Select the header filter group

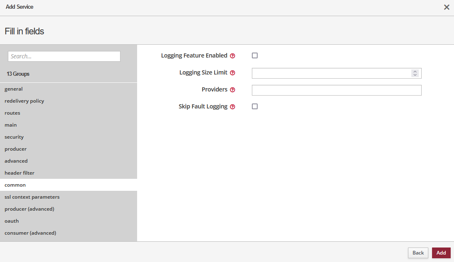point(19,173)
